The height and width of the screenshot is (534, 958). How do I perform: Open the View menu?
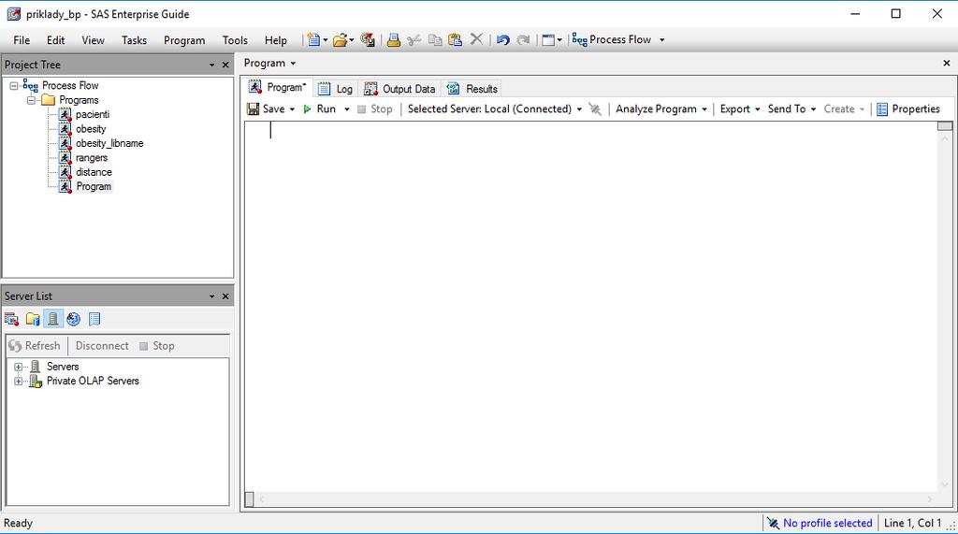93,40
